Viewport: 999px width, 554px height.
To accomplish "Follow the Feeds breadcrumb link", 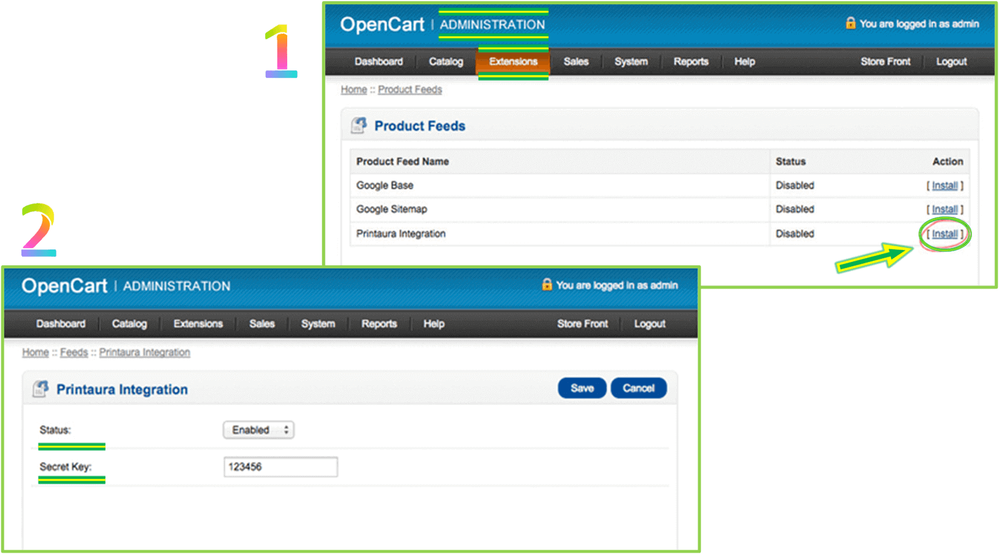I will [x=74, y=352].
